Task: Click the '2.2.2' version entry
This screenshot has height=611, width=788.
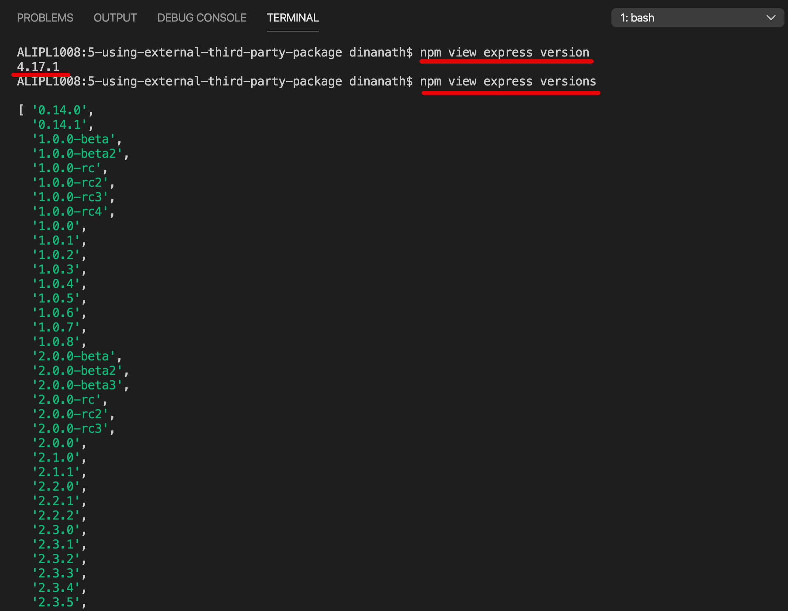Action: click(x=56, y=515)
